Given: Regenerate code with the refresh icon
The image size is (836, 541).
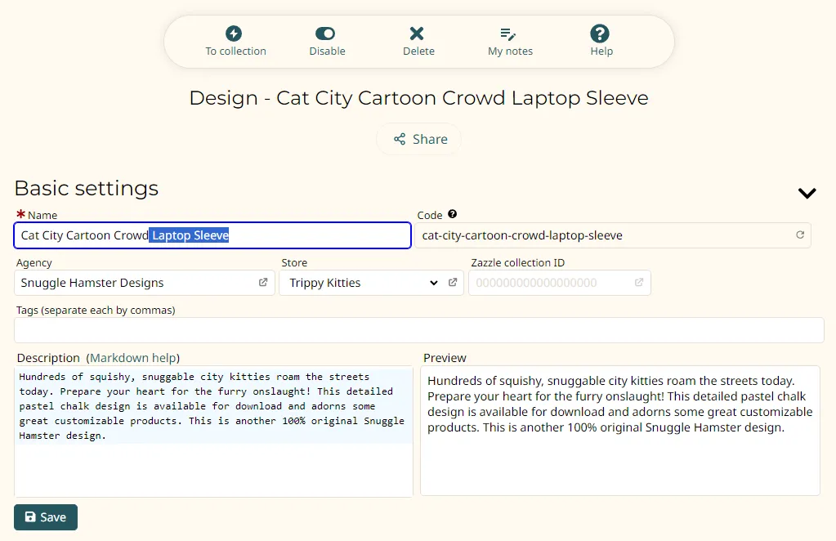Looking at the screenshot, I should [x=800, y=235].
